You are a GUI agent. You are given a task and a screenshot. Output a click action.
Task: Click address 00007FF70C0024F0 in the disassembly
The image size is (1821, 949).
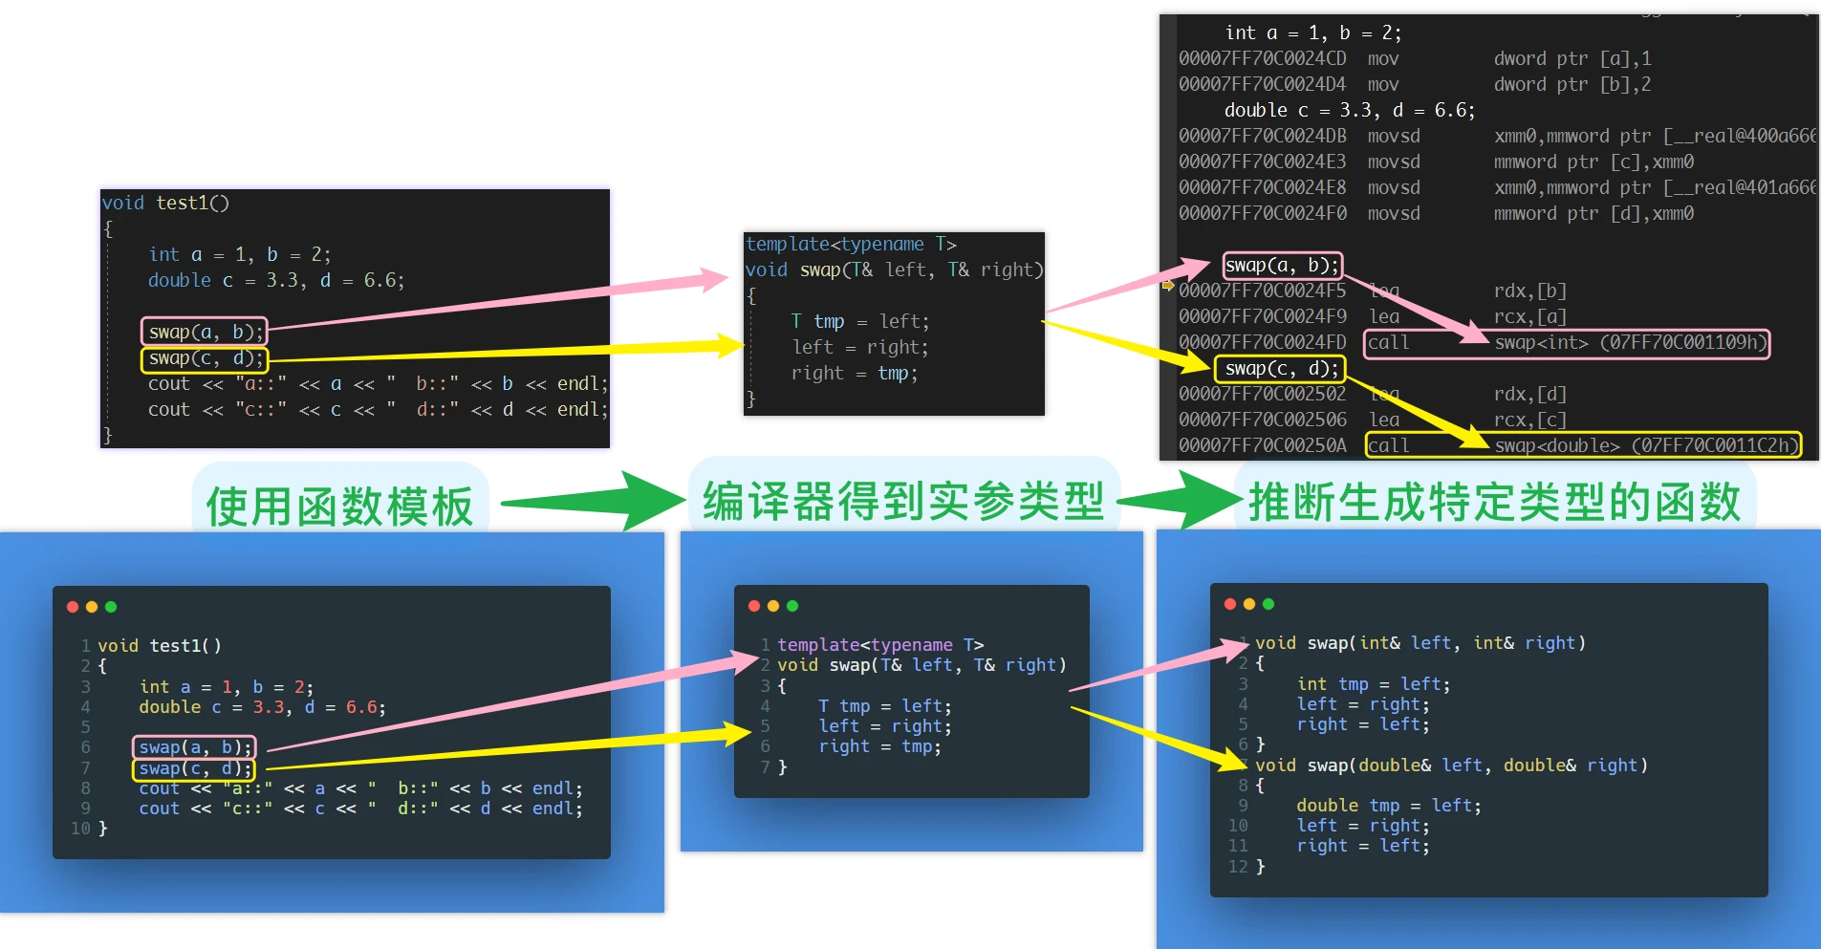tap(1262, 213)
